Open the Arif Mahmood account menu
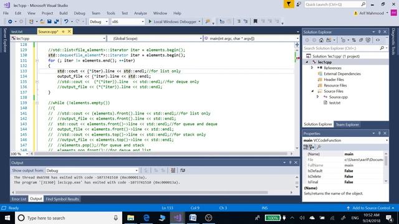399x224 pixels. click(372, 13)
